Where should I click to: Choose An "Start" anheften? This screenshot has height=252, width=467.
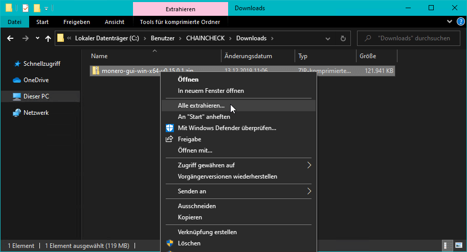(x=238, y=117)
